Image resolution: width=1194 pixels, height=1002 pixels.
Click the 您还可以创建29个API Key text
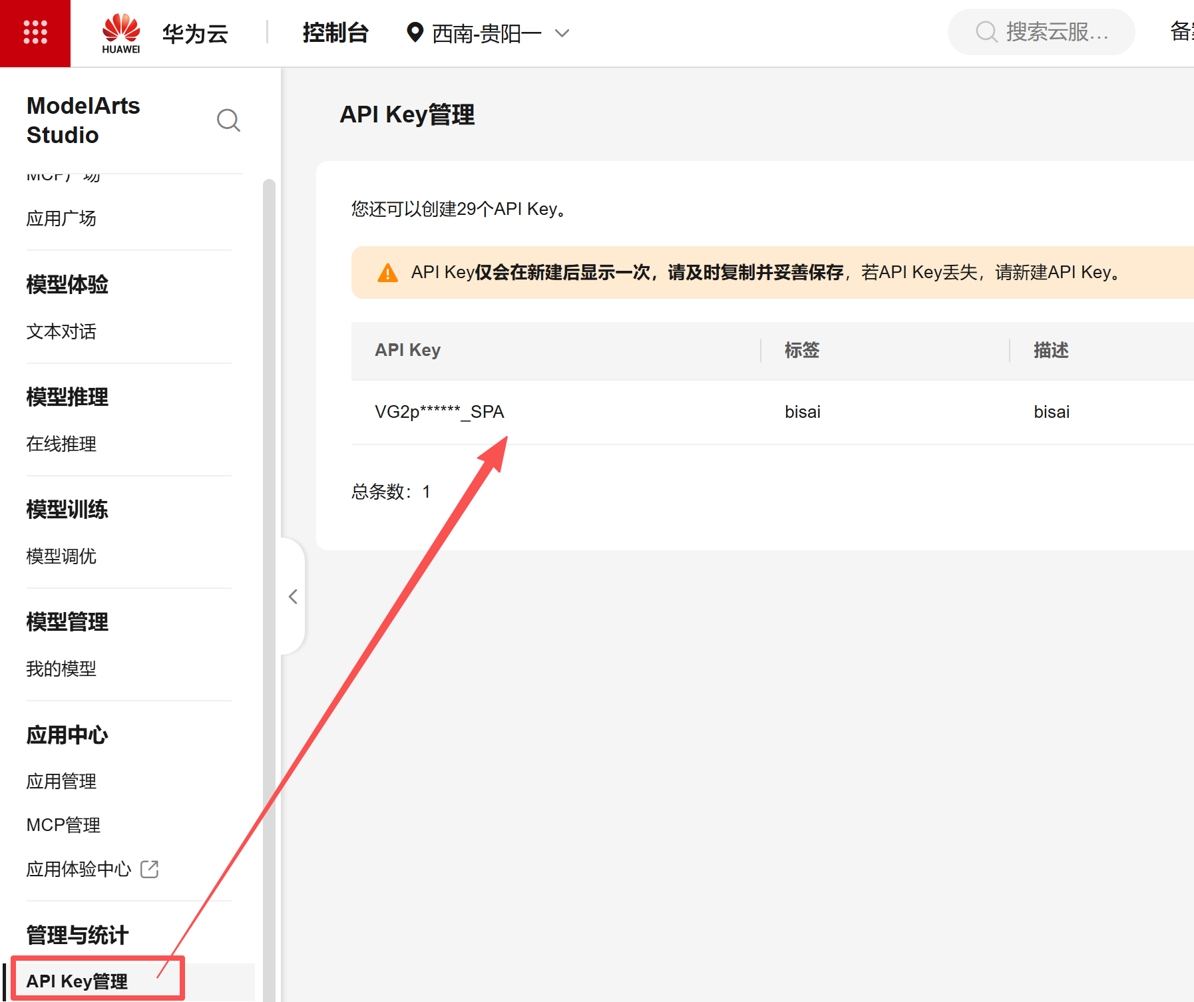tap(459, 209)
